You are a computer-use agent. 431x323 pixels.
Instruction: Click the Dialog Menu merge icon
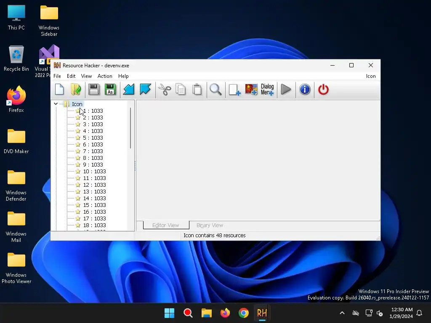[267, 90]
